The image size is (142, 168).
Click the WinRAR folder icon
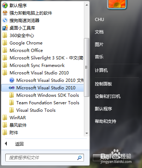(x=5, y=117)
